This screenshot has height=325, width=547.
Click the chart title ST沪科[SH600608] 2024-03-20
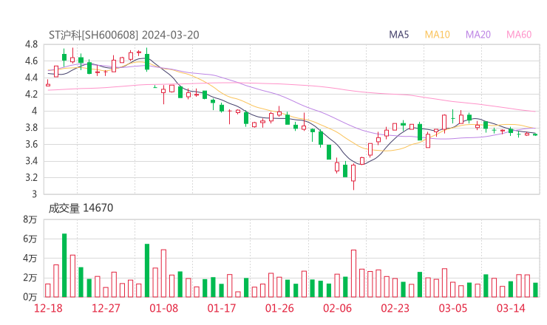pos(124,35)
